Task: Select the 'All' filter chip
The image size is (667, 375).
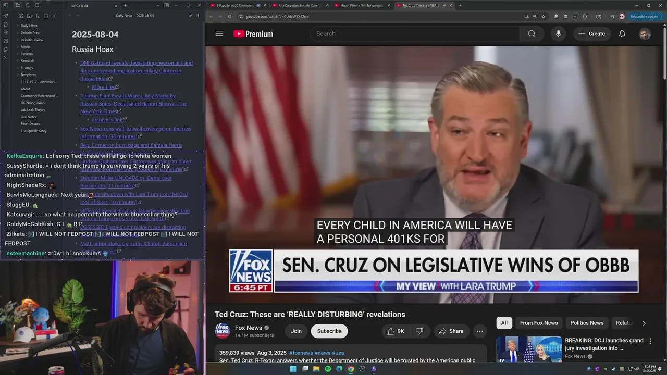Action: 504,323
